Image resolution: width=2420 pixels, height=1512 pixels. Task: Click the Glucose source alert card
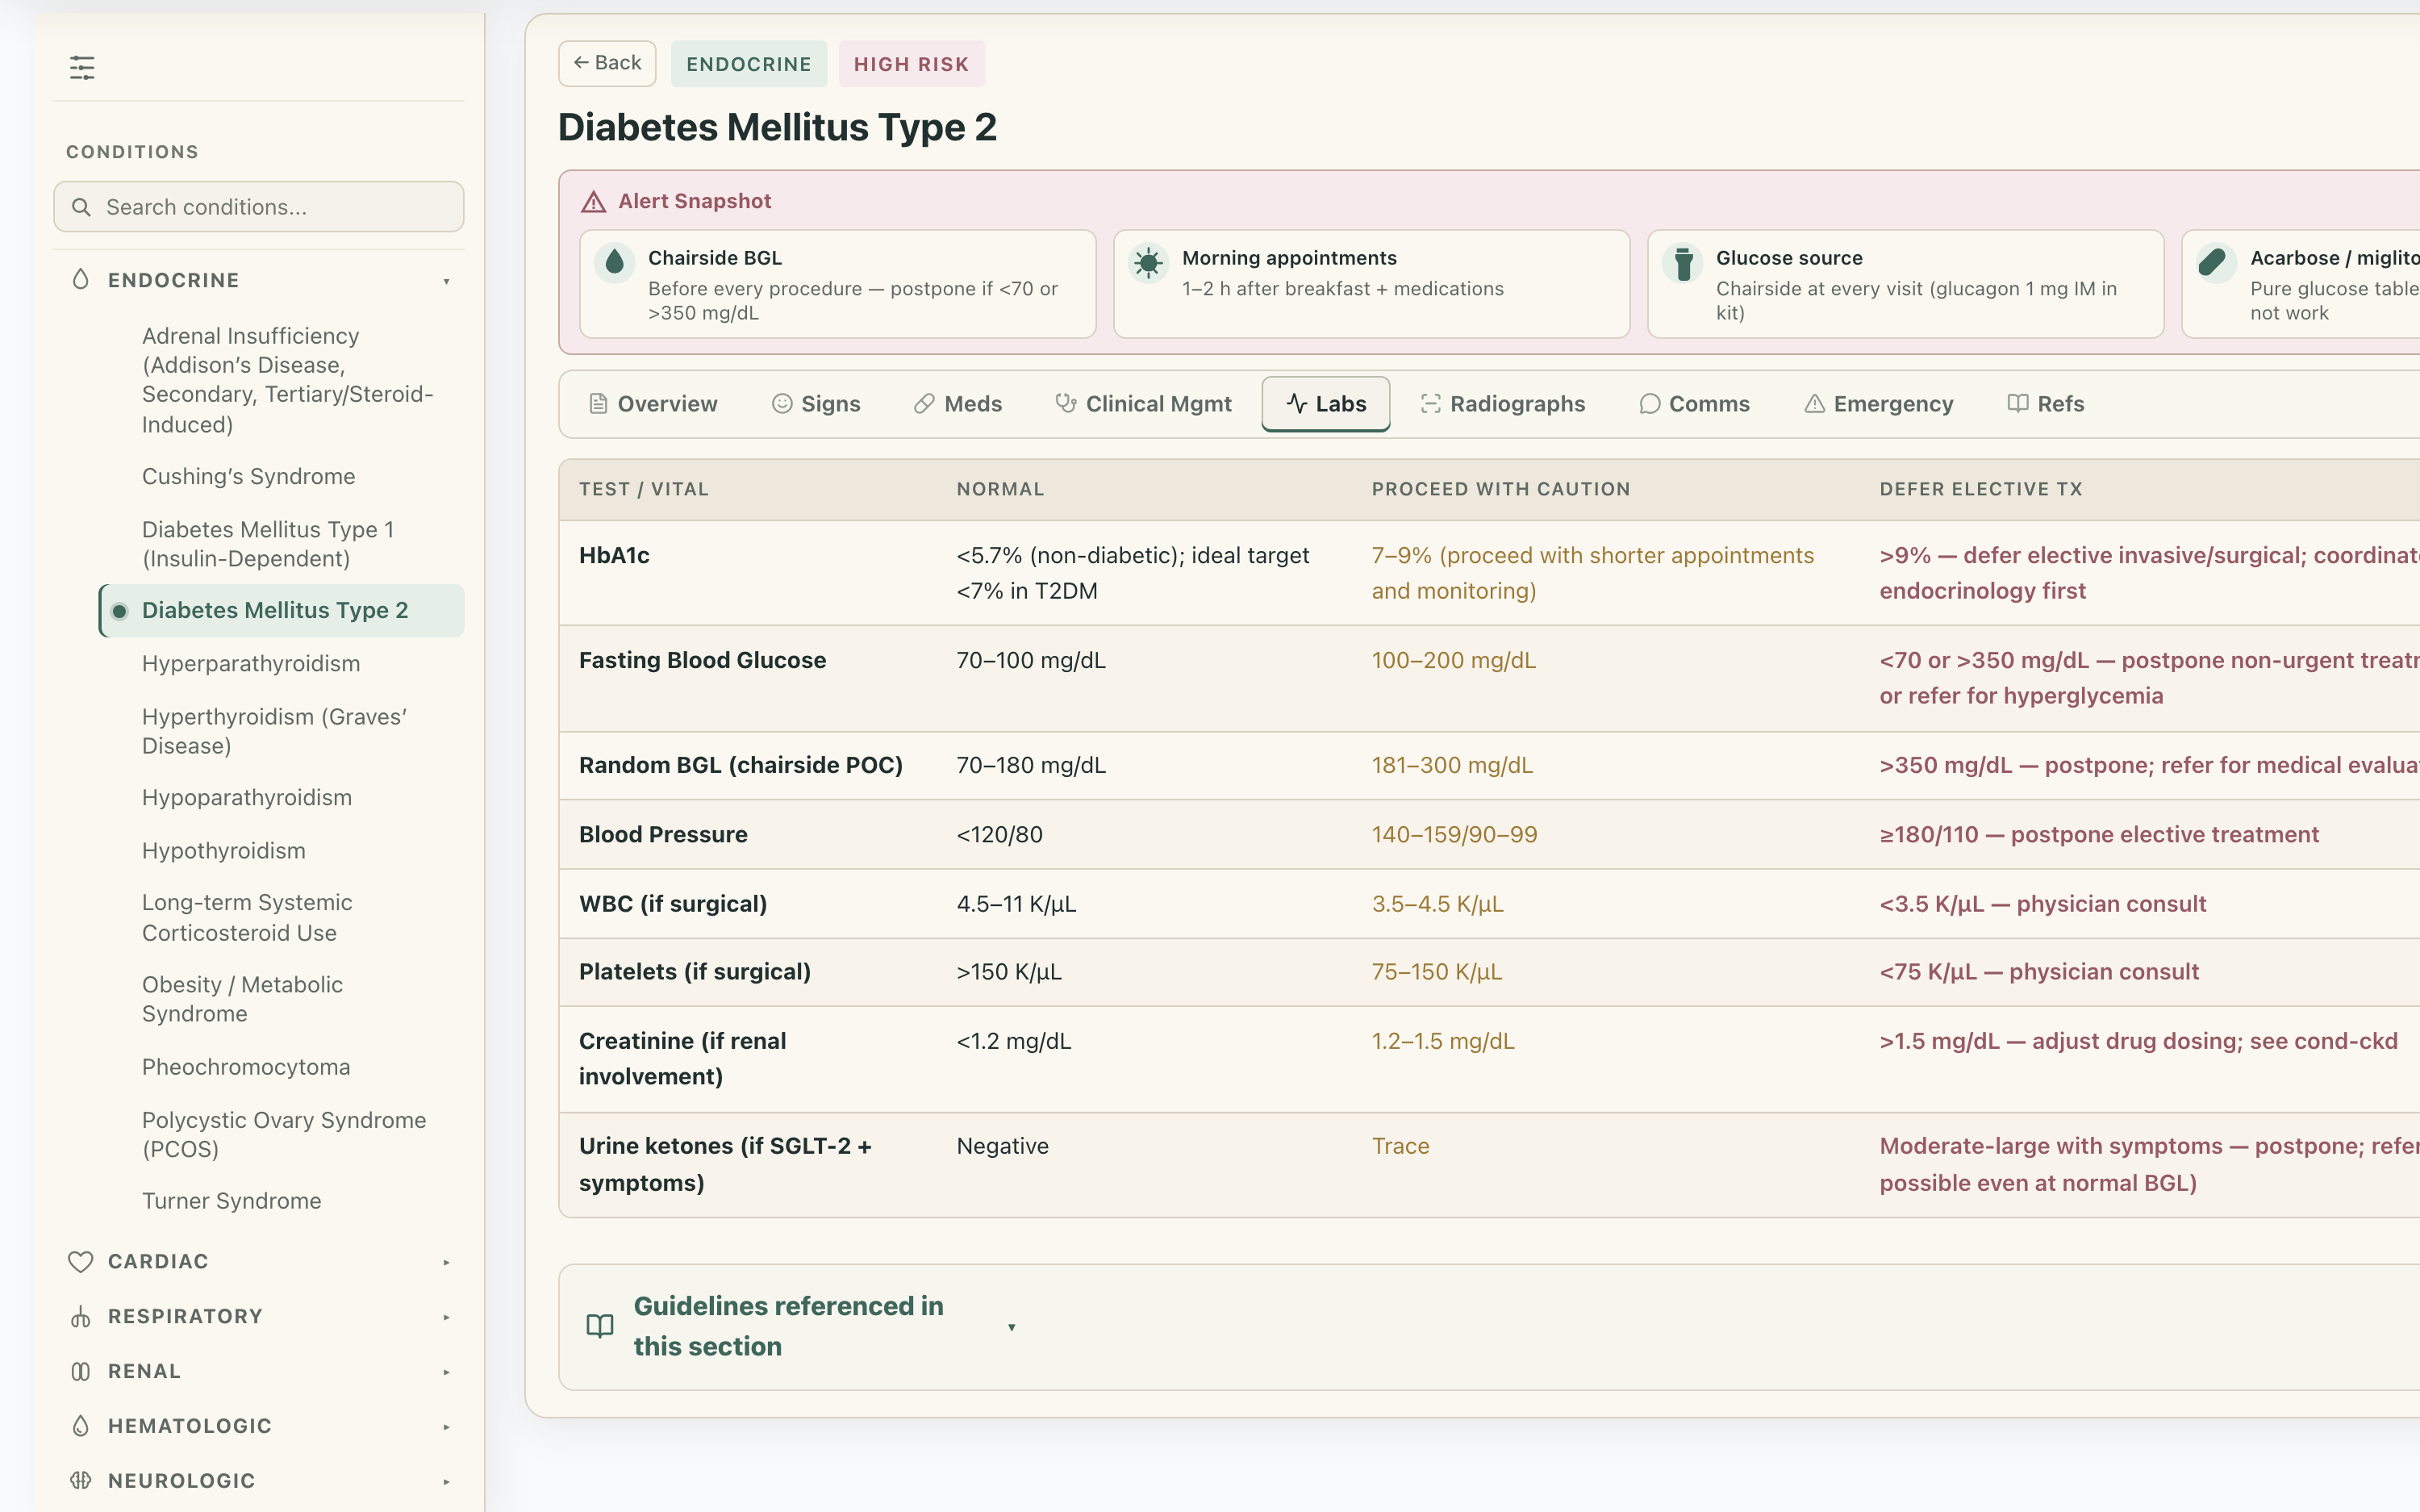(x=1905, y=284)
